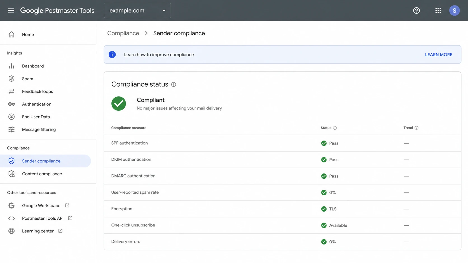Click the Compliance measure column header
This screenshot has height=263, width=468.
(x=129, y=128)
